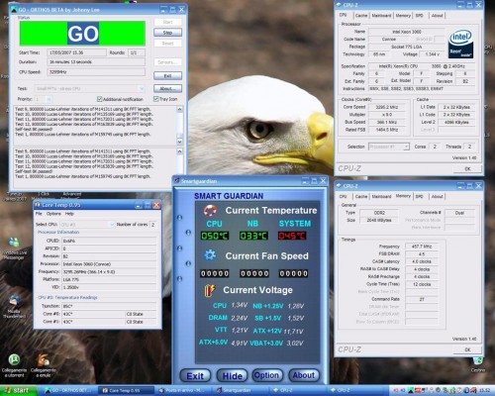Click the Intel Xeon logo in CPU-Z
495x396 pixels.
click(460, 44)
